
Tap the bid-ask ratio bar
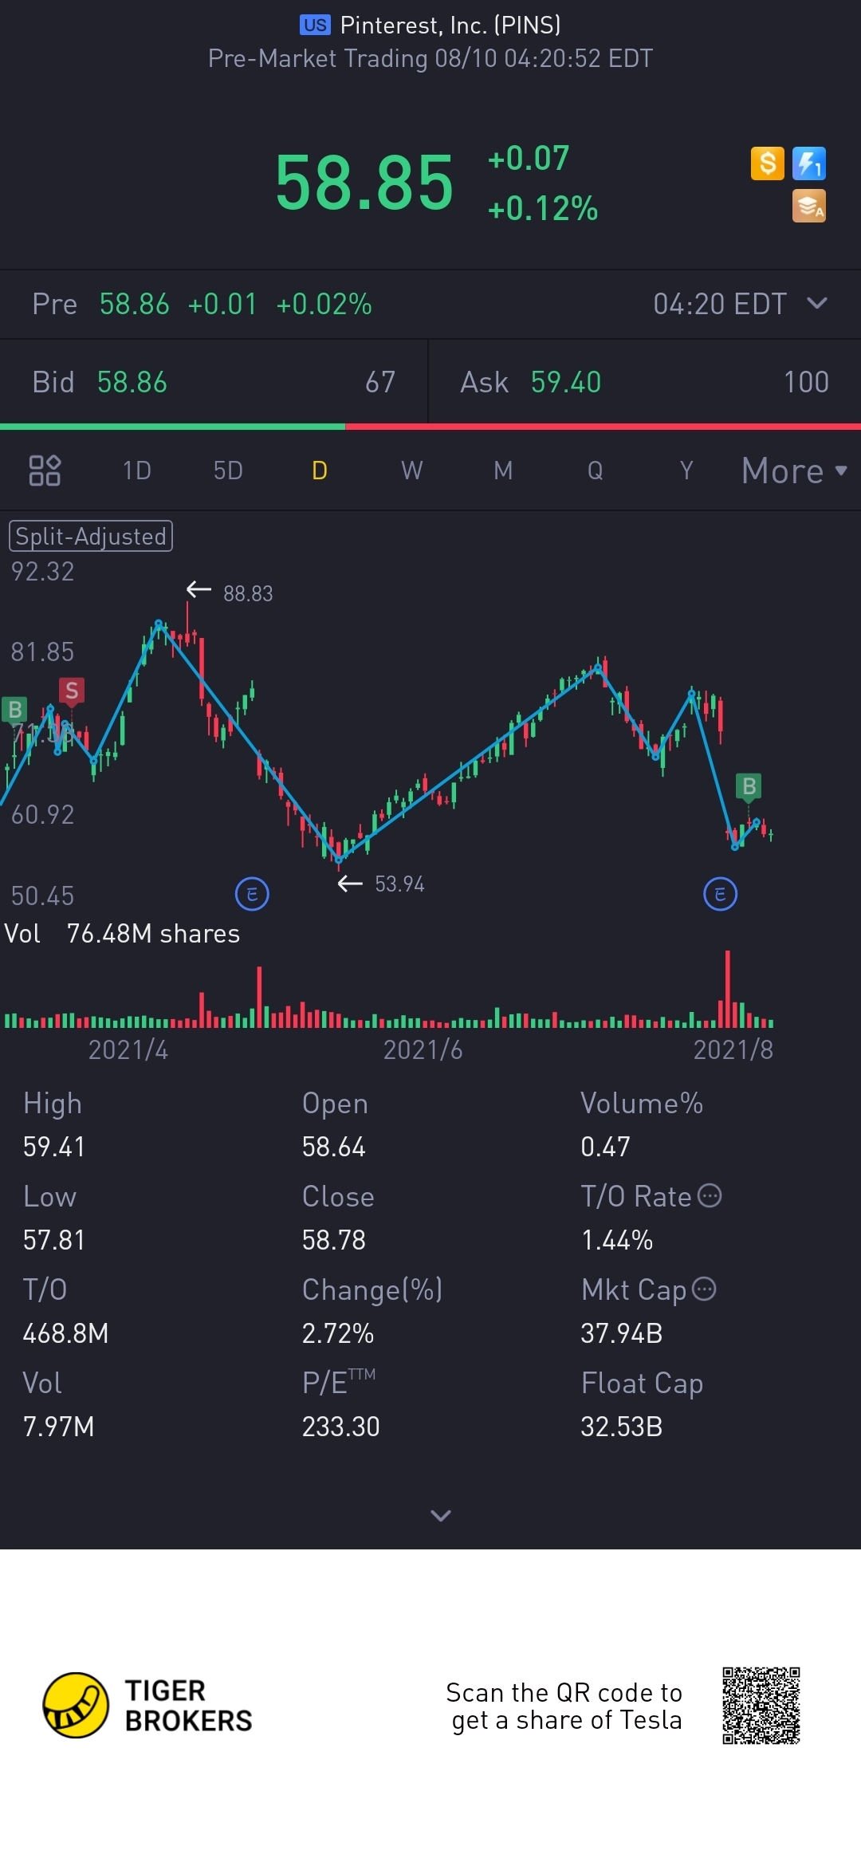431,427
